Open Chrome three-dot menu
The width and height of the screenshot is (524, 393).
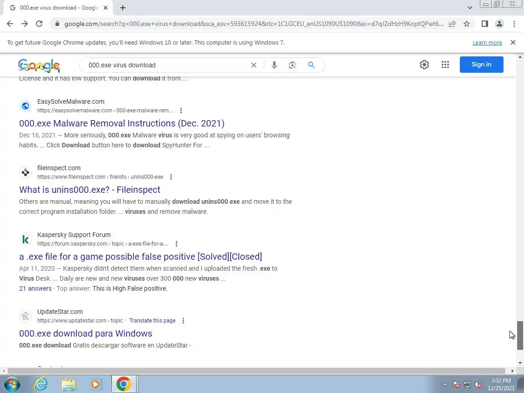pyautogui.click(x=514, y=24)
